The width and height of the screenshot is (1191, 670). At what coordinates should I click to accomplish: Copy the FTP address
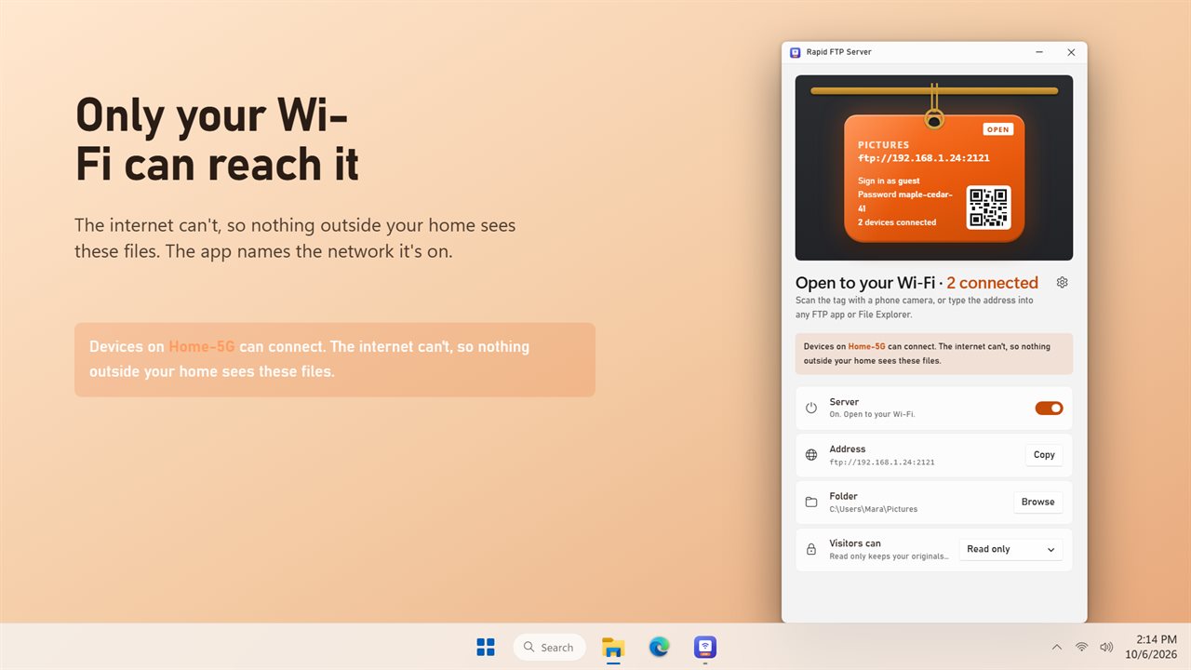pos(1044,455)
